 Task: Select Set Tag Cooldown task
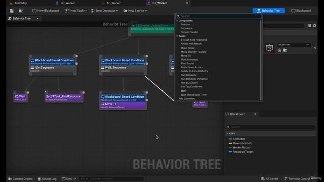point(191,87)
